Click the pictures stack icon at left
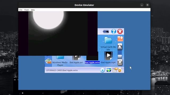The height and width of the screenshot is (95, 170). point(48,61)
